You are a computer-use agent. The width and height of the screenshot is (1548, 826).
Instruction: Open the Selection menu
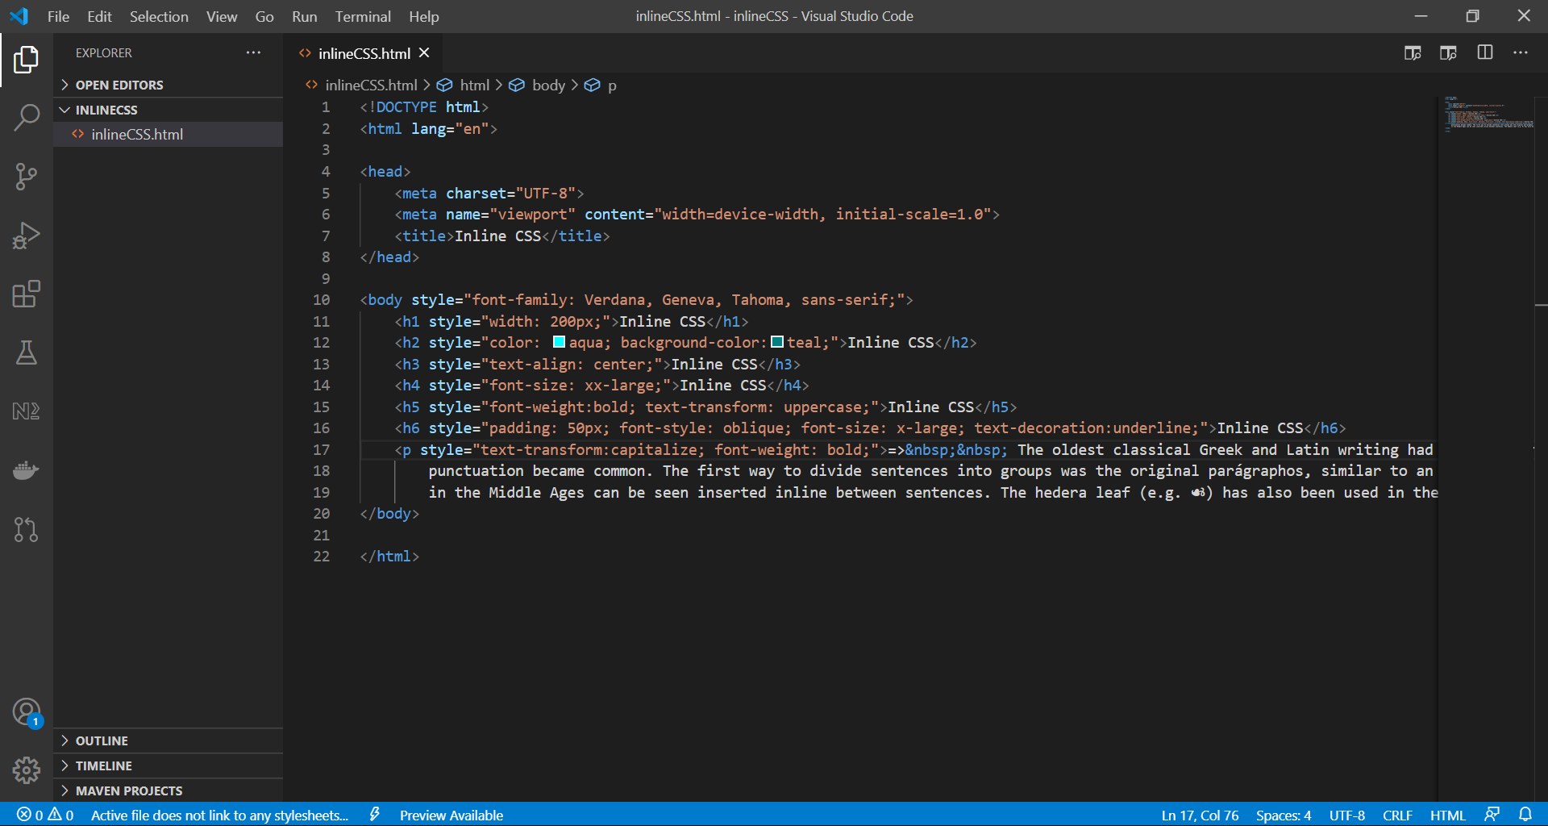(159, 16)
